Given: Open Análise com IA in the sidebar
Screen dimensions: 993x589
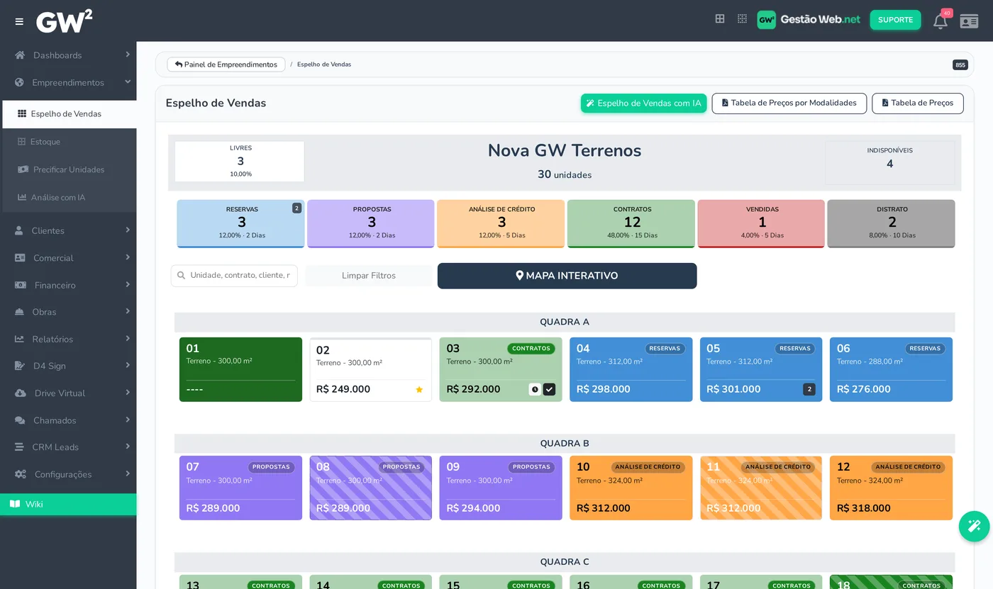Looking at the screenshot, I should tap(69, 197).
